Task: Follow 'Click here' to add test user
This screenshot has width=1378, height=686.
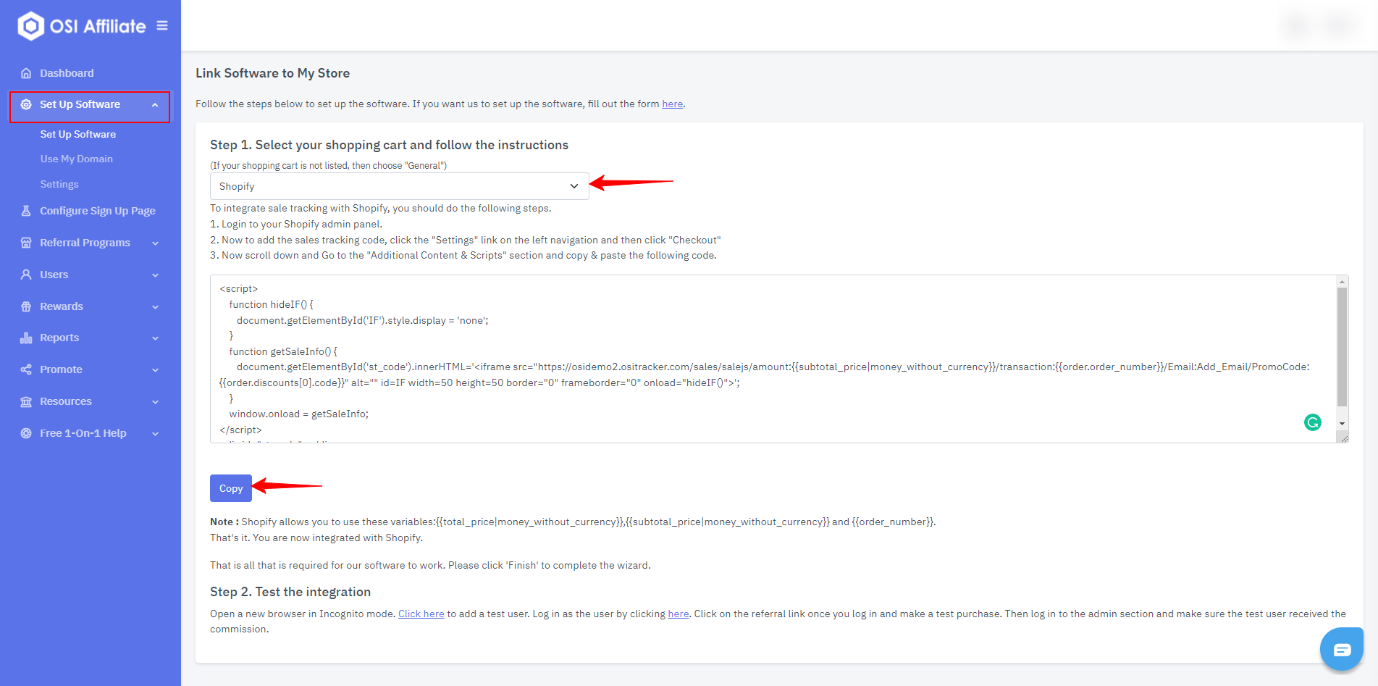Action: pyautogui.click(x=421, y=614)
